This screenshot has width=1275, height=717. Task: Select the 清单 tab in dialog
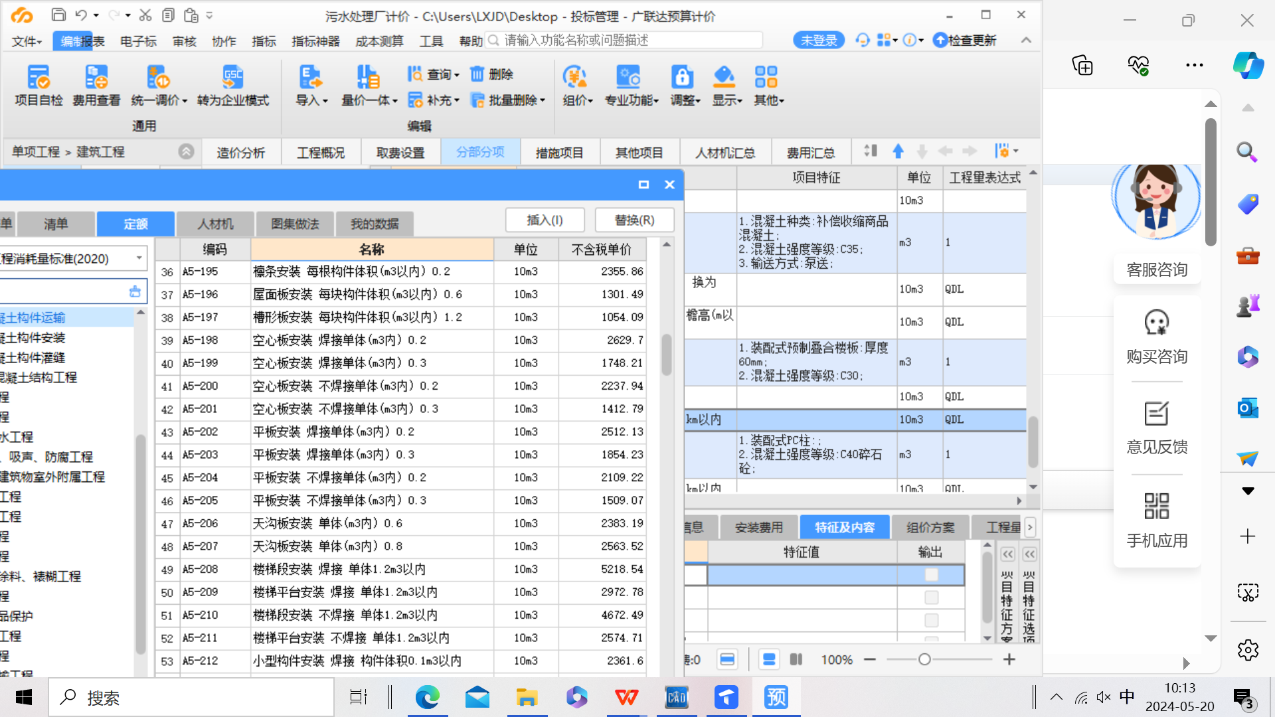pos(56,224)
